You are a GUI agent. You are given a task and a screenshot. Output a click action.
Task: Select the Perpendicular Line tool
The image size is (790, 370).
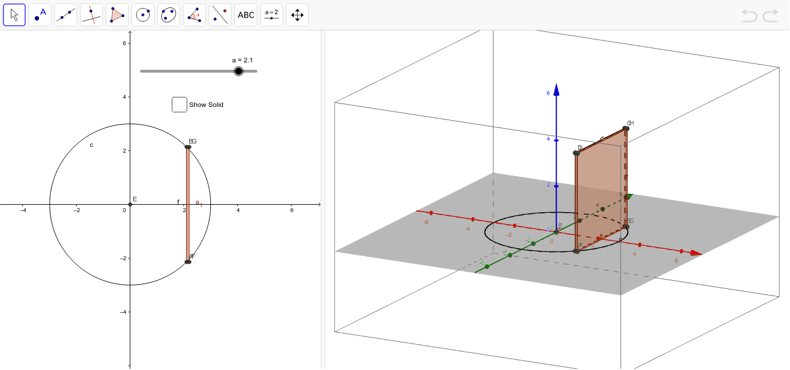91,14
